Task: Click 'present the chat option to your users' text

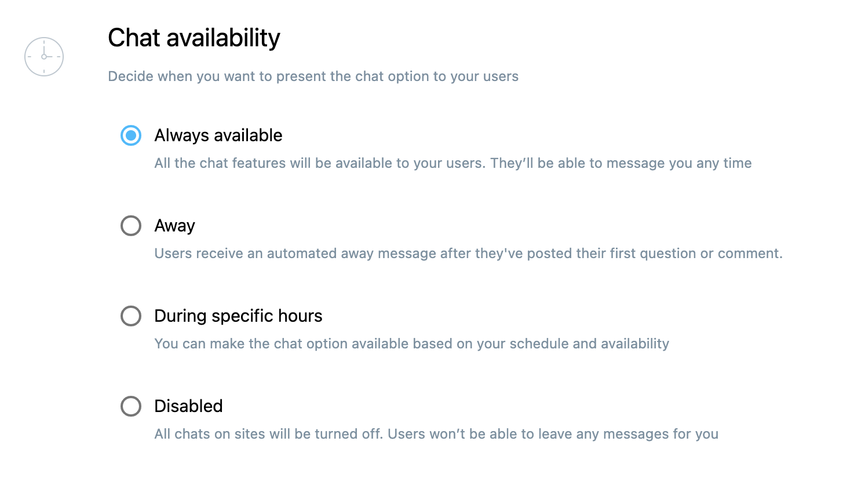Action: (397, 76)
